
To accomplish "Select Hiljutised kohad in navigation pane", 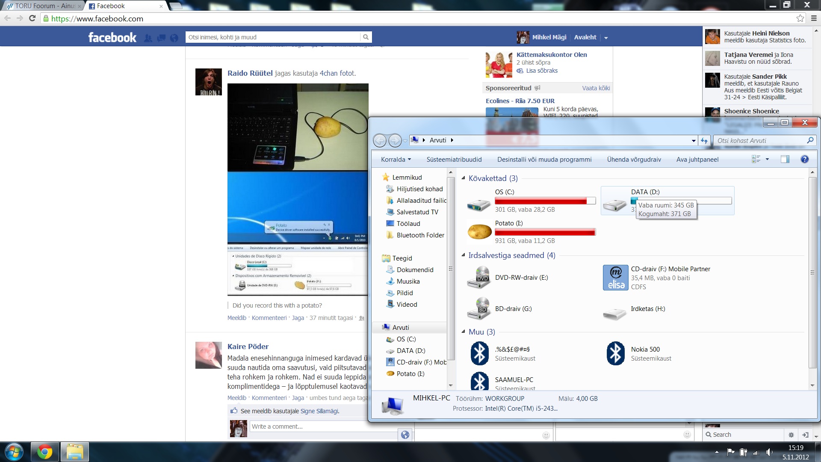I will 419,189.
